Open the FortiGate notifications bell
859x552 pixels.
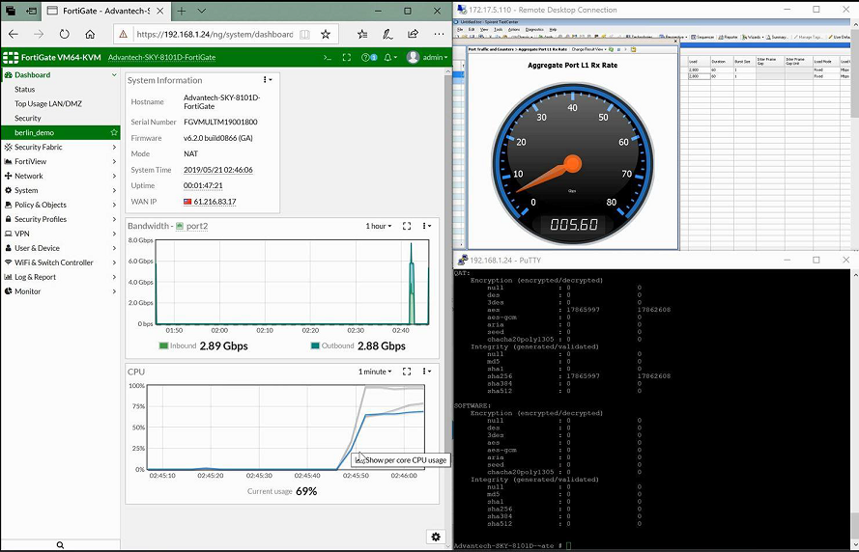390,57
